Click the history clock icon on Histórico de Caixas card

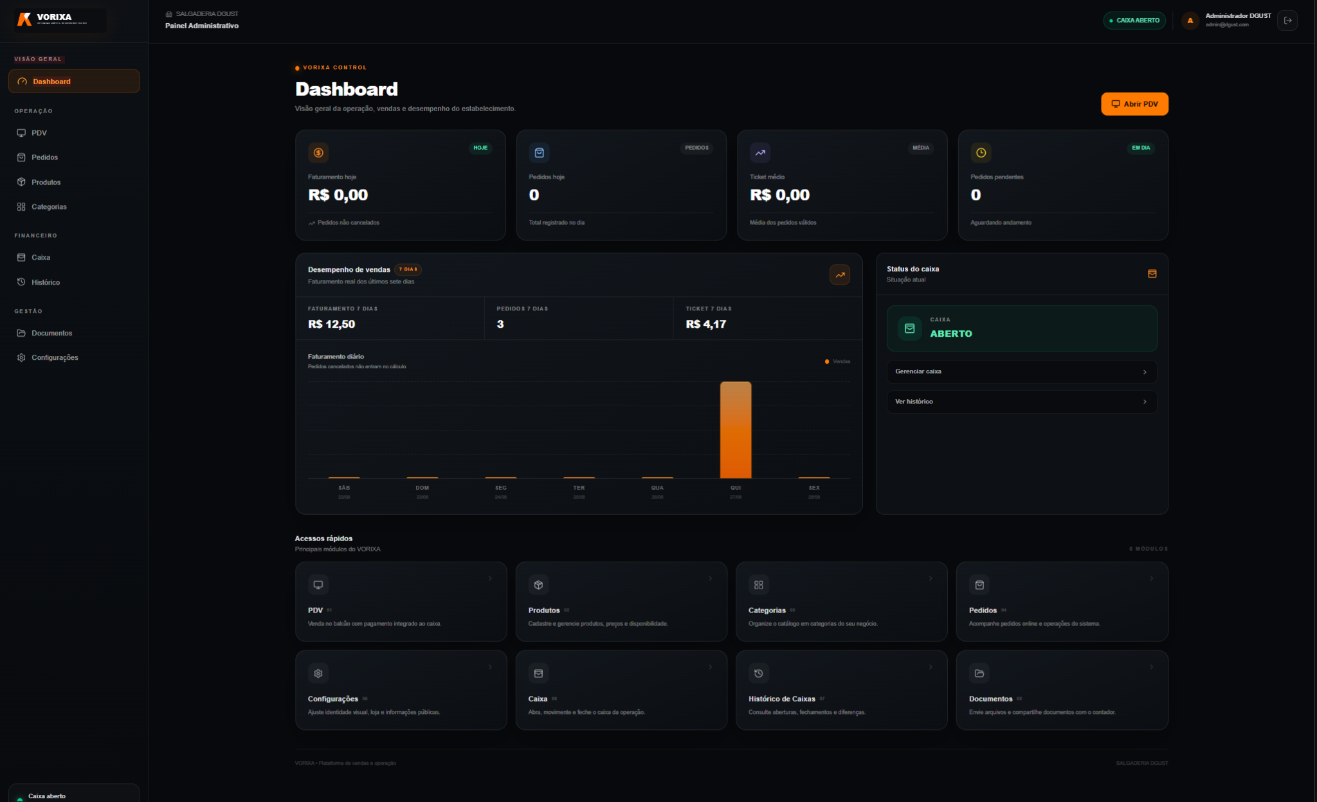pos(759,673)
